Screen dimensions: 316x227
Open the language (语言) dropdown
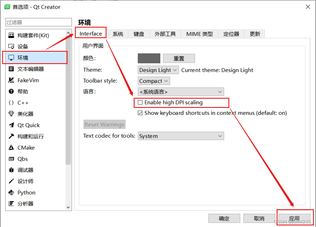coord(181,92)
